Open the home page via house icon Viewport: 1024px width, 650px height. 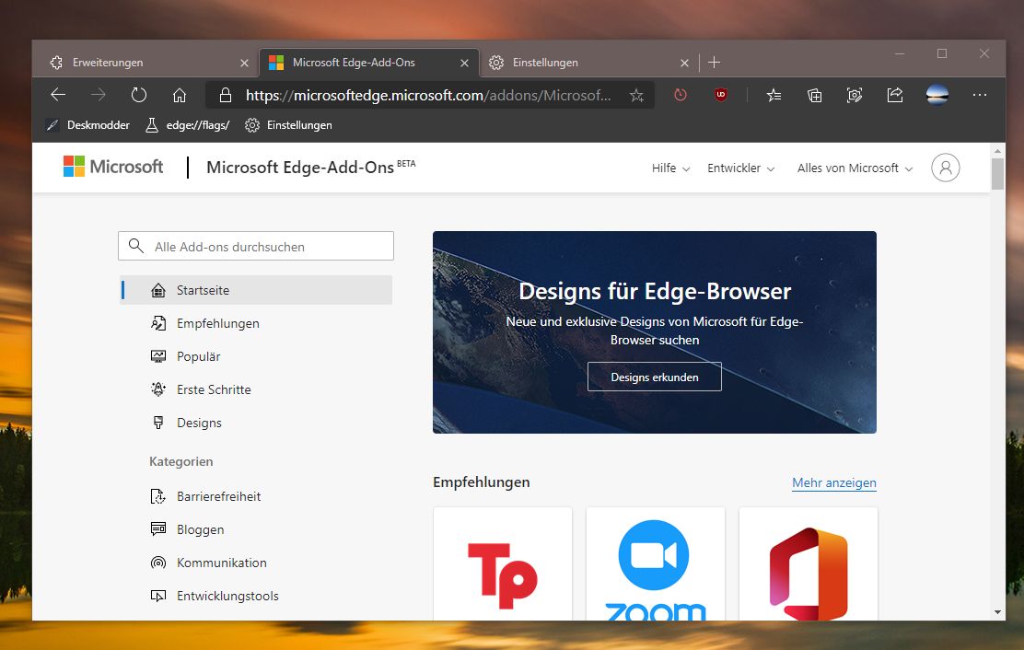coord(180,95)
